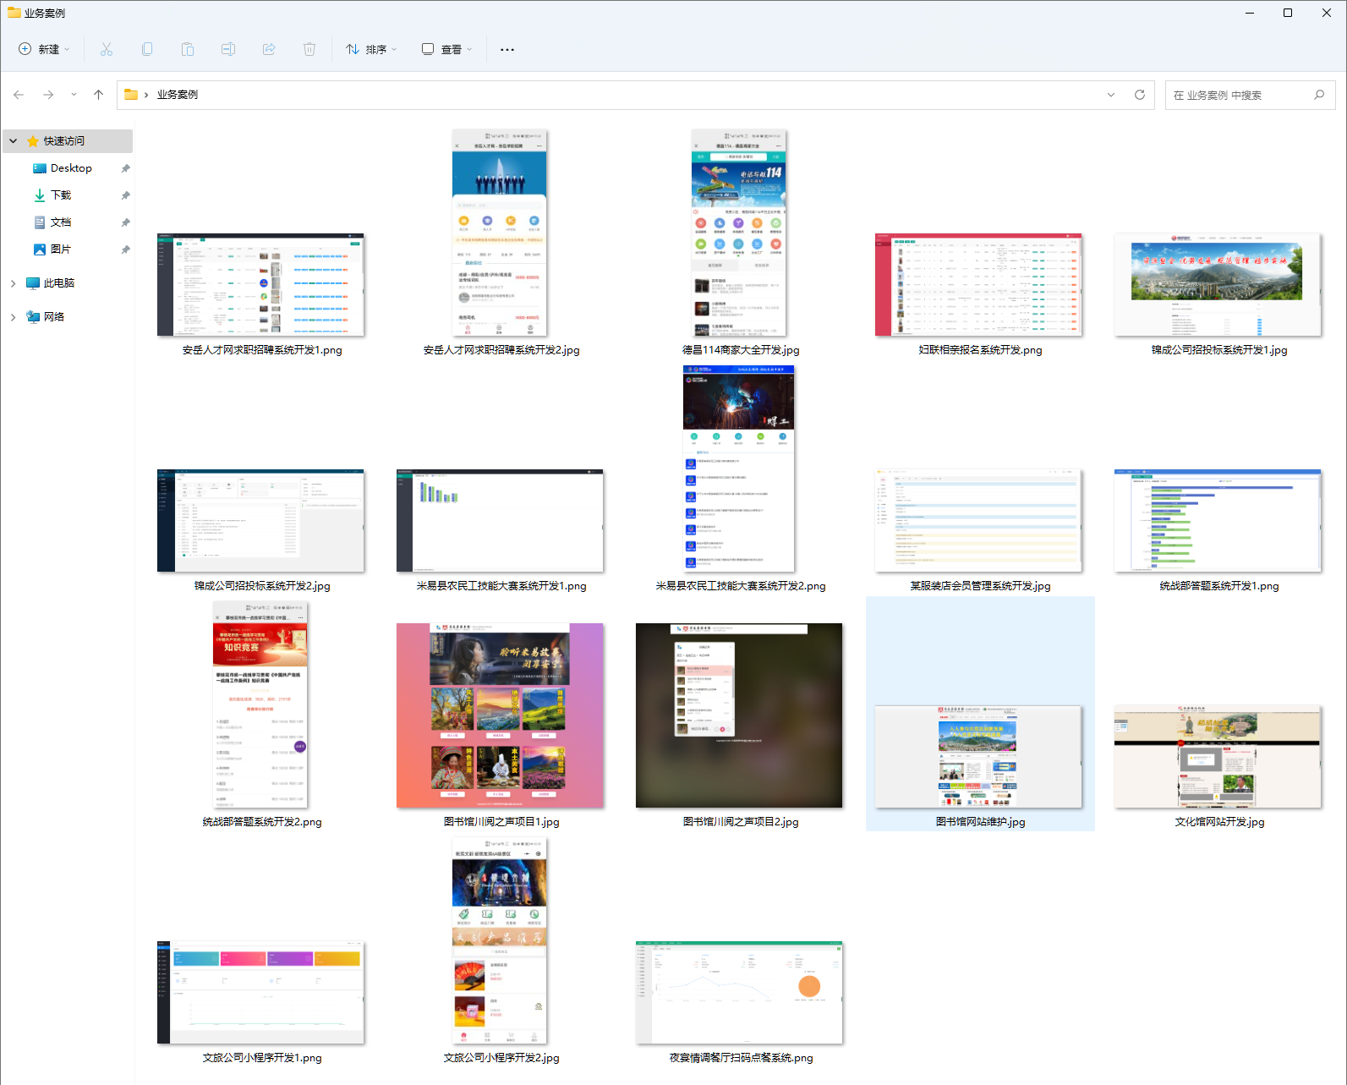Click thumbnail of 图书馆网站维护.jpg

click(978, 757)
